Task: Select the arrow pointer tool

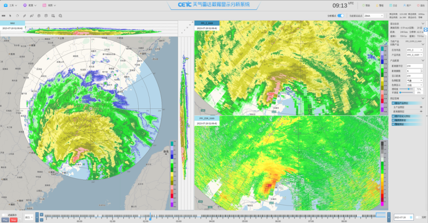Action: coord(10,16)
